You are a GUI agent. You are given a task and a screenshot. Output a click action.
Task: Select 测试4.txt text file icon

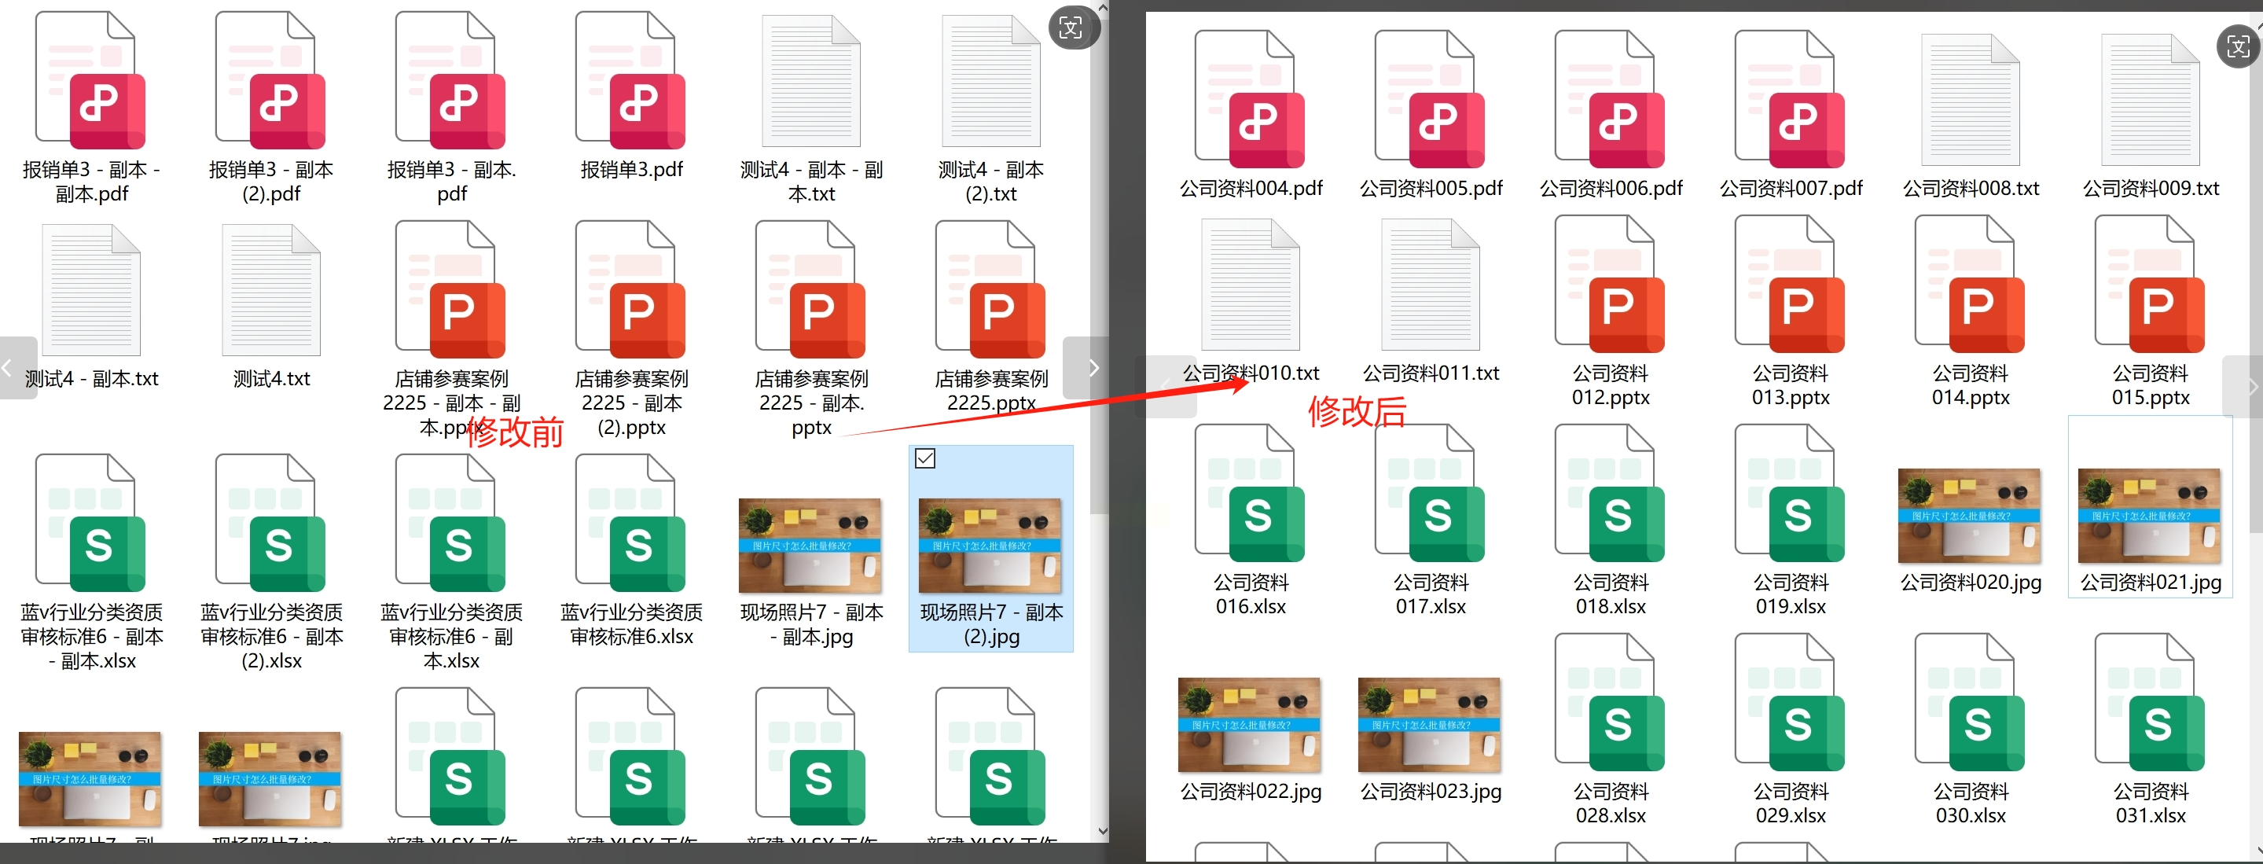(x=270, y=292)
